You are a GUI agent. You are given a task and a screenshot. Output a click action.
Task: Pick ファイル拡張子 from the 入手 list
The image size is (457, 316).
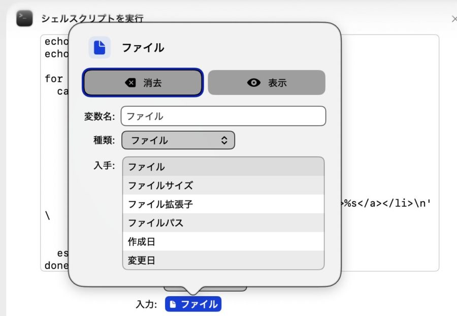coord(223,204)
